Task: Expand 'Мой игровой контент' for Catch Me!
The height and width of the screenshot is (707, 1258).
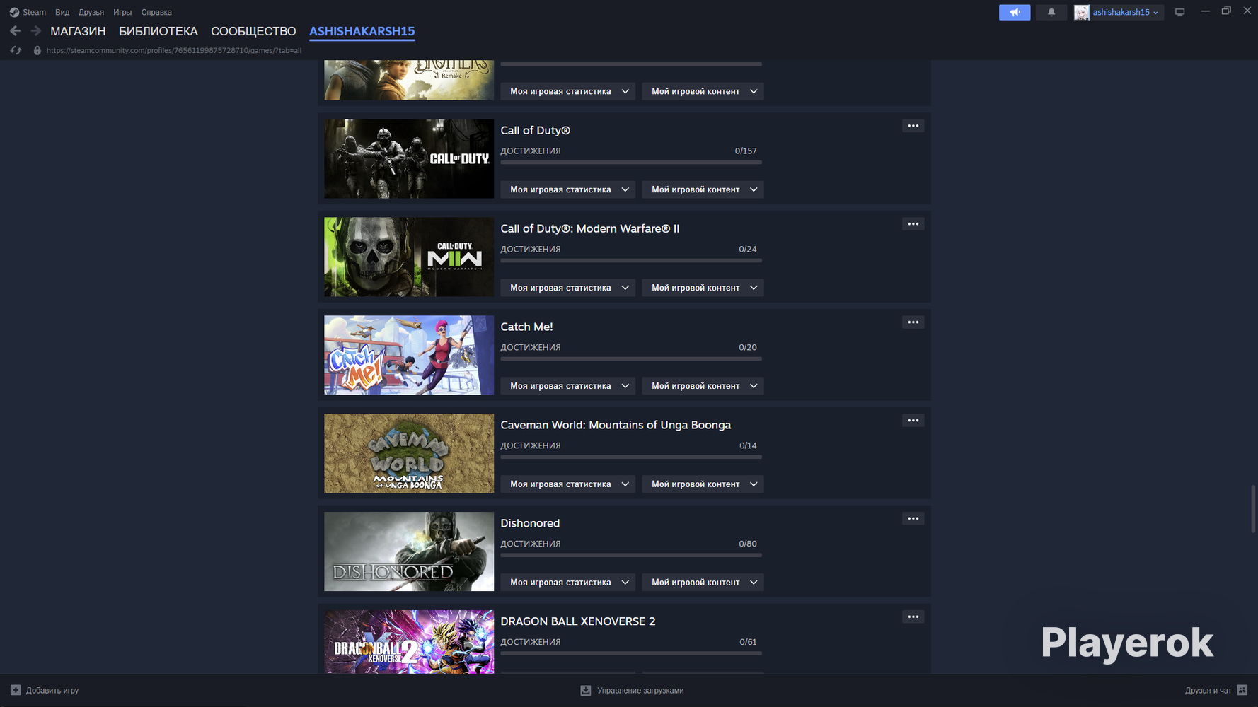Action: 703,386
